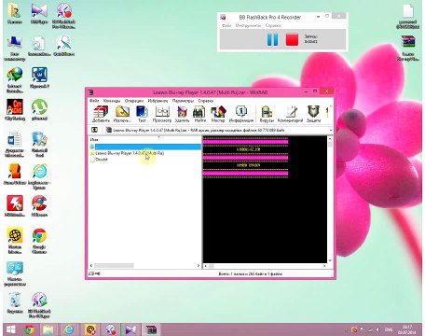This screenshot has width=425, height=336.
Task: Click the clock in the system tray
Action: 407,329
